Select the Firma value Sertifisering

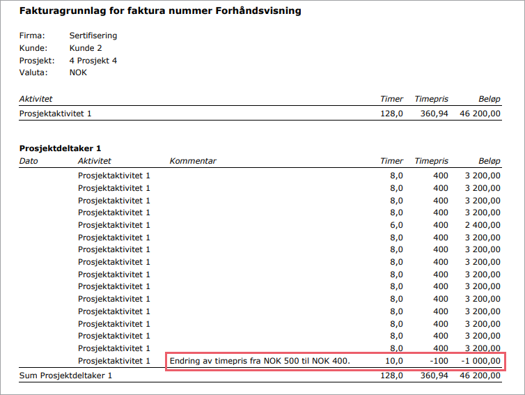(93, 36)
